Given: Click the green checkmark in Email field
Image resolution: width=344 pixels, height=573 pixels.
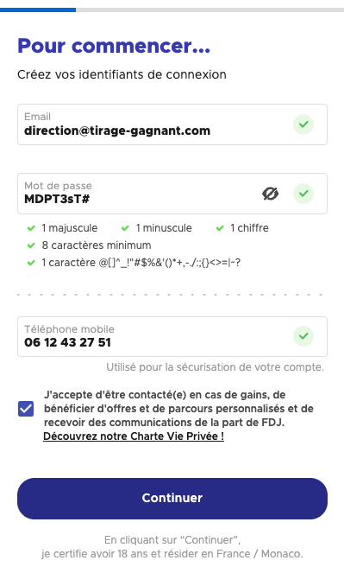Looking at the screenshot, I should tap(303, 124).
